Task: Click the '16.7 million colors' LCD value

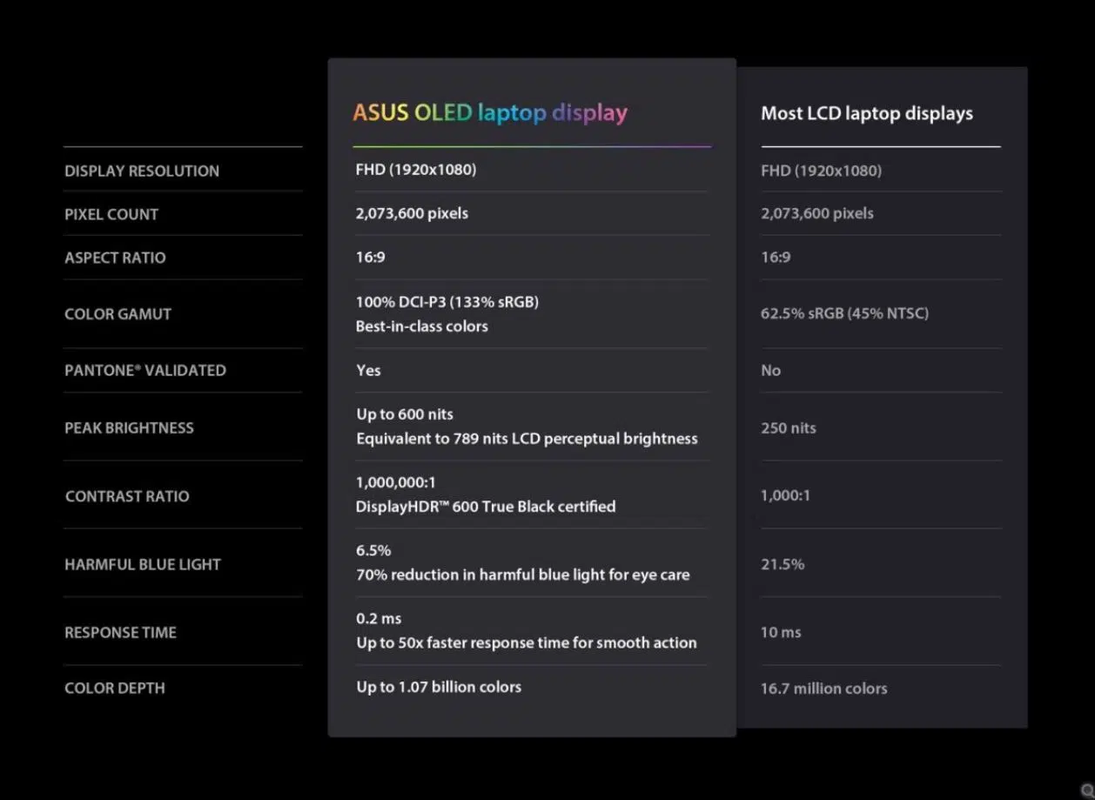Action: (x=824, y=689)
